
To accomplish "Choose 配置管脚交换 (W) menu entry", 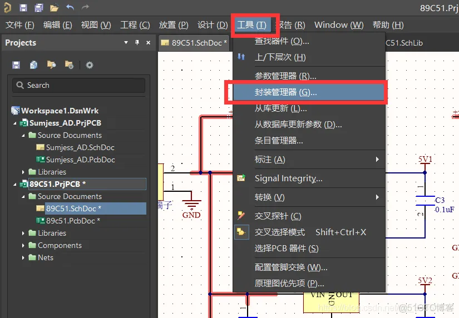I will [309, 267].
